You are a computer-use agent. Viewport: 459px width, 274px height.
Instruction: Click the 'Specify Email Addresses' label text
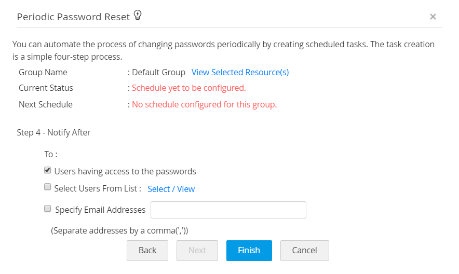(x=100, y=210)
